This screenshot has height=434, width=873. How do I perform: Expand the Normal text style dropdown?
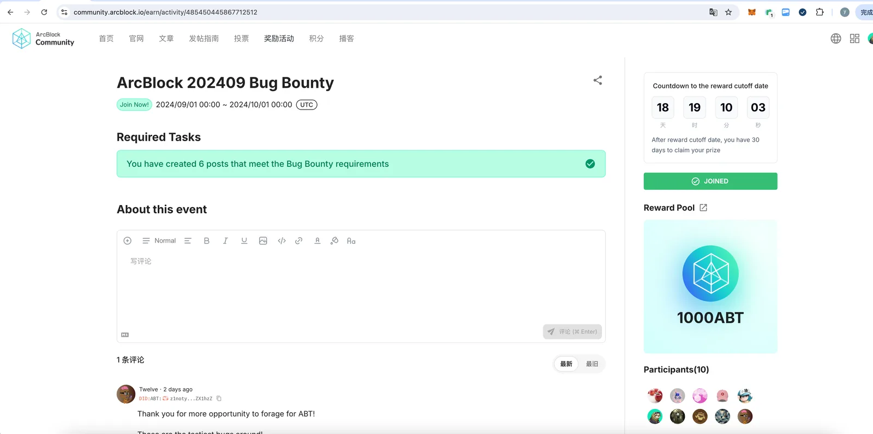coord(159,241)
